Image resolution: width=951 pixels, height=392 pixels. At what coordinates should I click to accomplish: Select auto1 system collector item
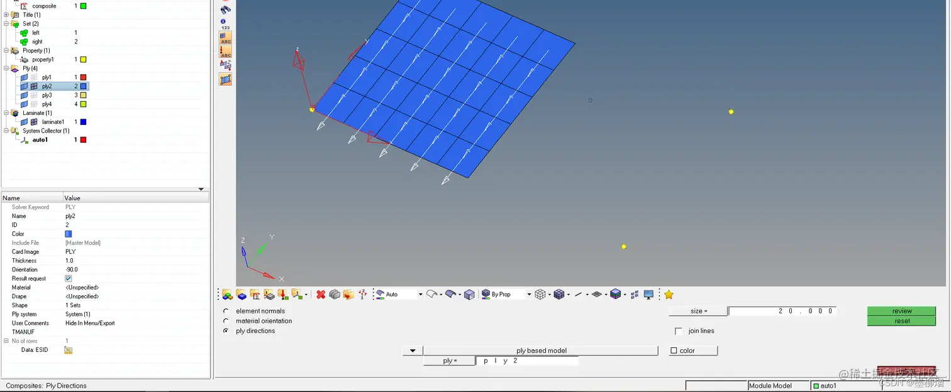point(40,140)
